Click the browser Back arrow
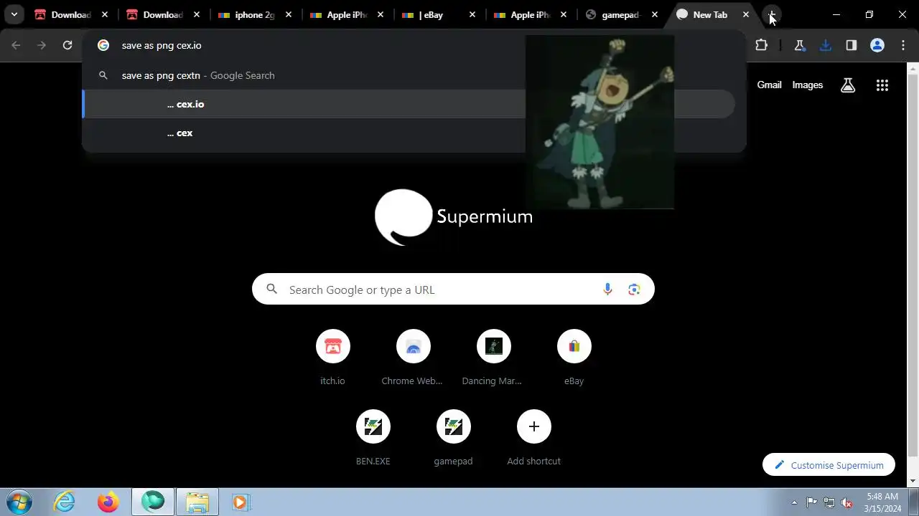 (x=16, y=45)
